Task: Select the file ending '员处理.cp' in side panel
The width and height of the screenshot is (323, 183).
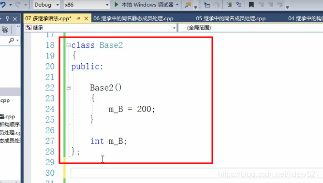Action: 10,133
